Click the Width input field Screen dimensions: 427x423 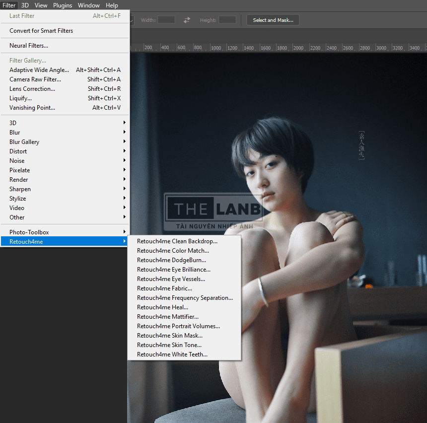(166, 20)
